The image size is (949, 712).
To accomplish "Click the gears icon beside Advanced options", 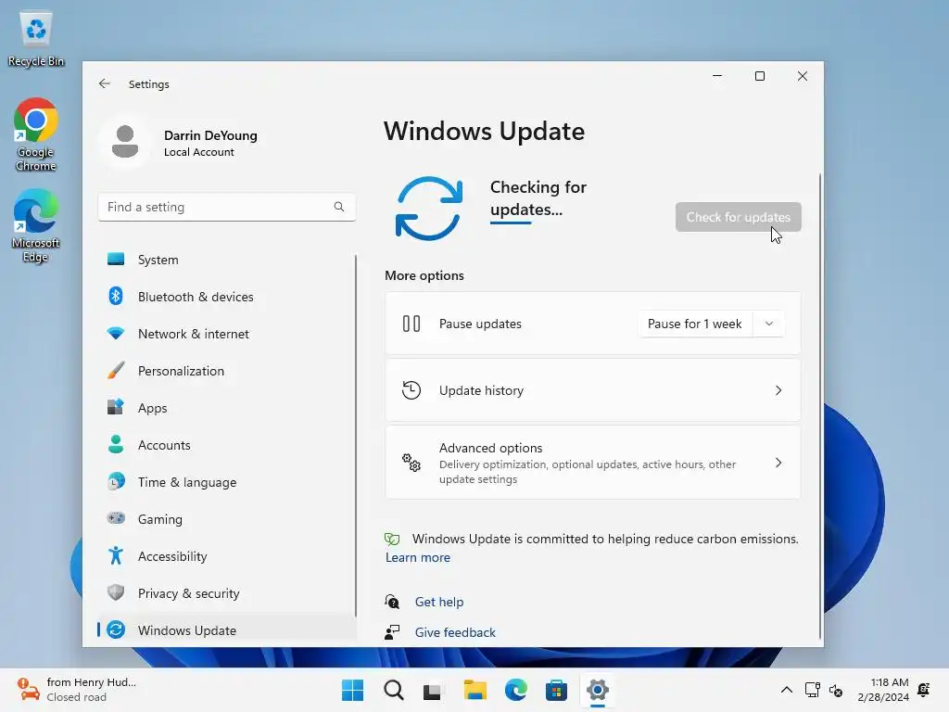I will (411, 463).
